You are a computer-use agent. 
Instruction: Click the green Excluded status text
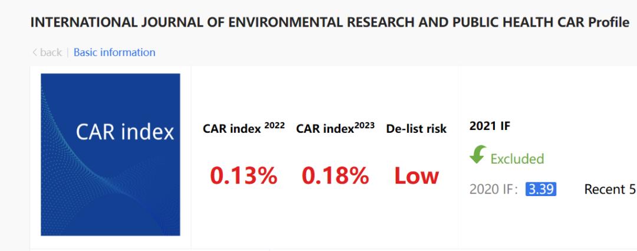(x=517, y=159)
